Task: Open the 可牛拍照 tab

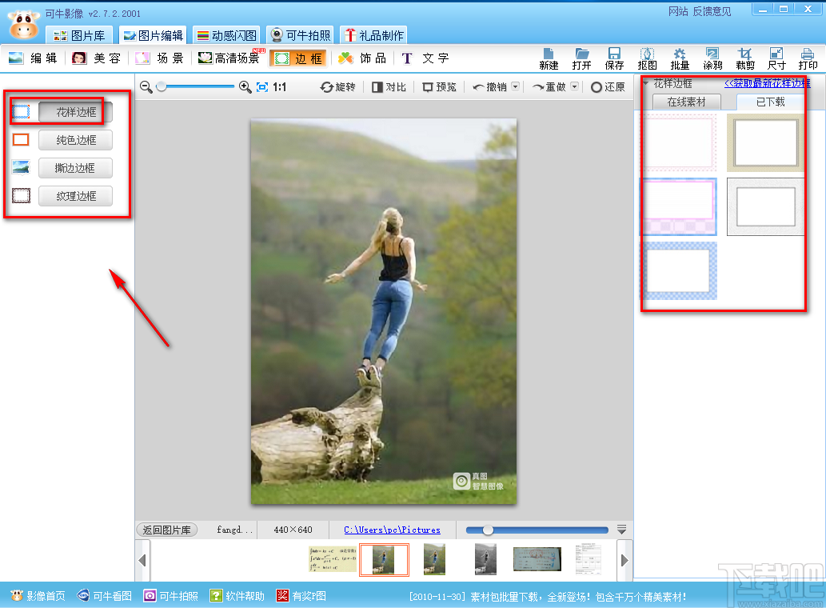Action: [x=301, y=35]
